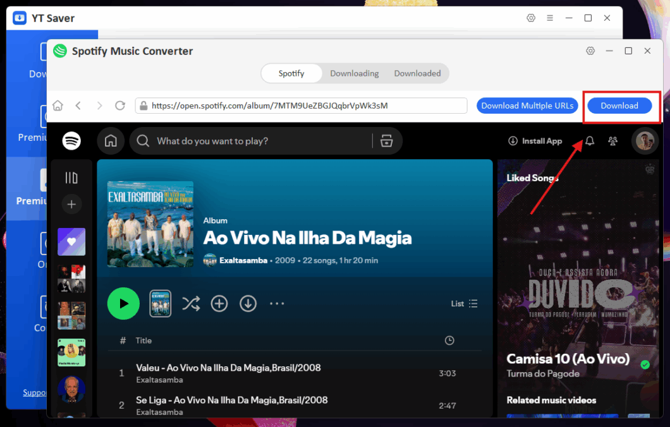
Task: Switch to the Downloading tab
Action: [x=354, y=73]
